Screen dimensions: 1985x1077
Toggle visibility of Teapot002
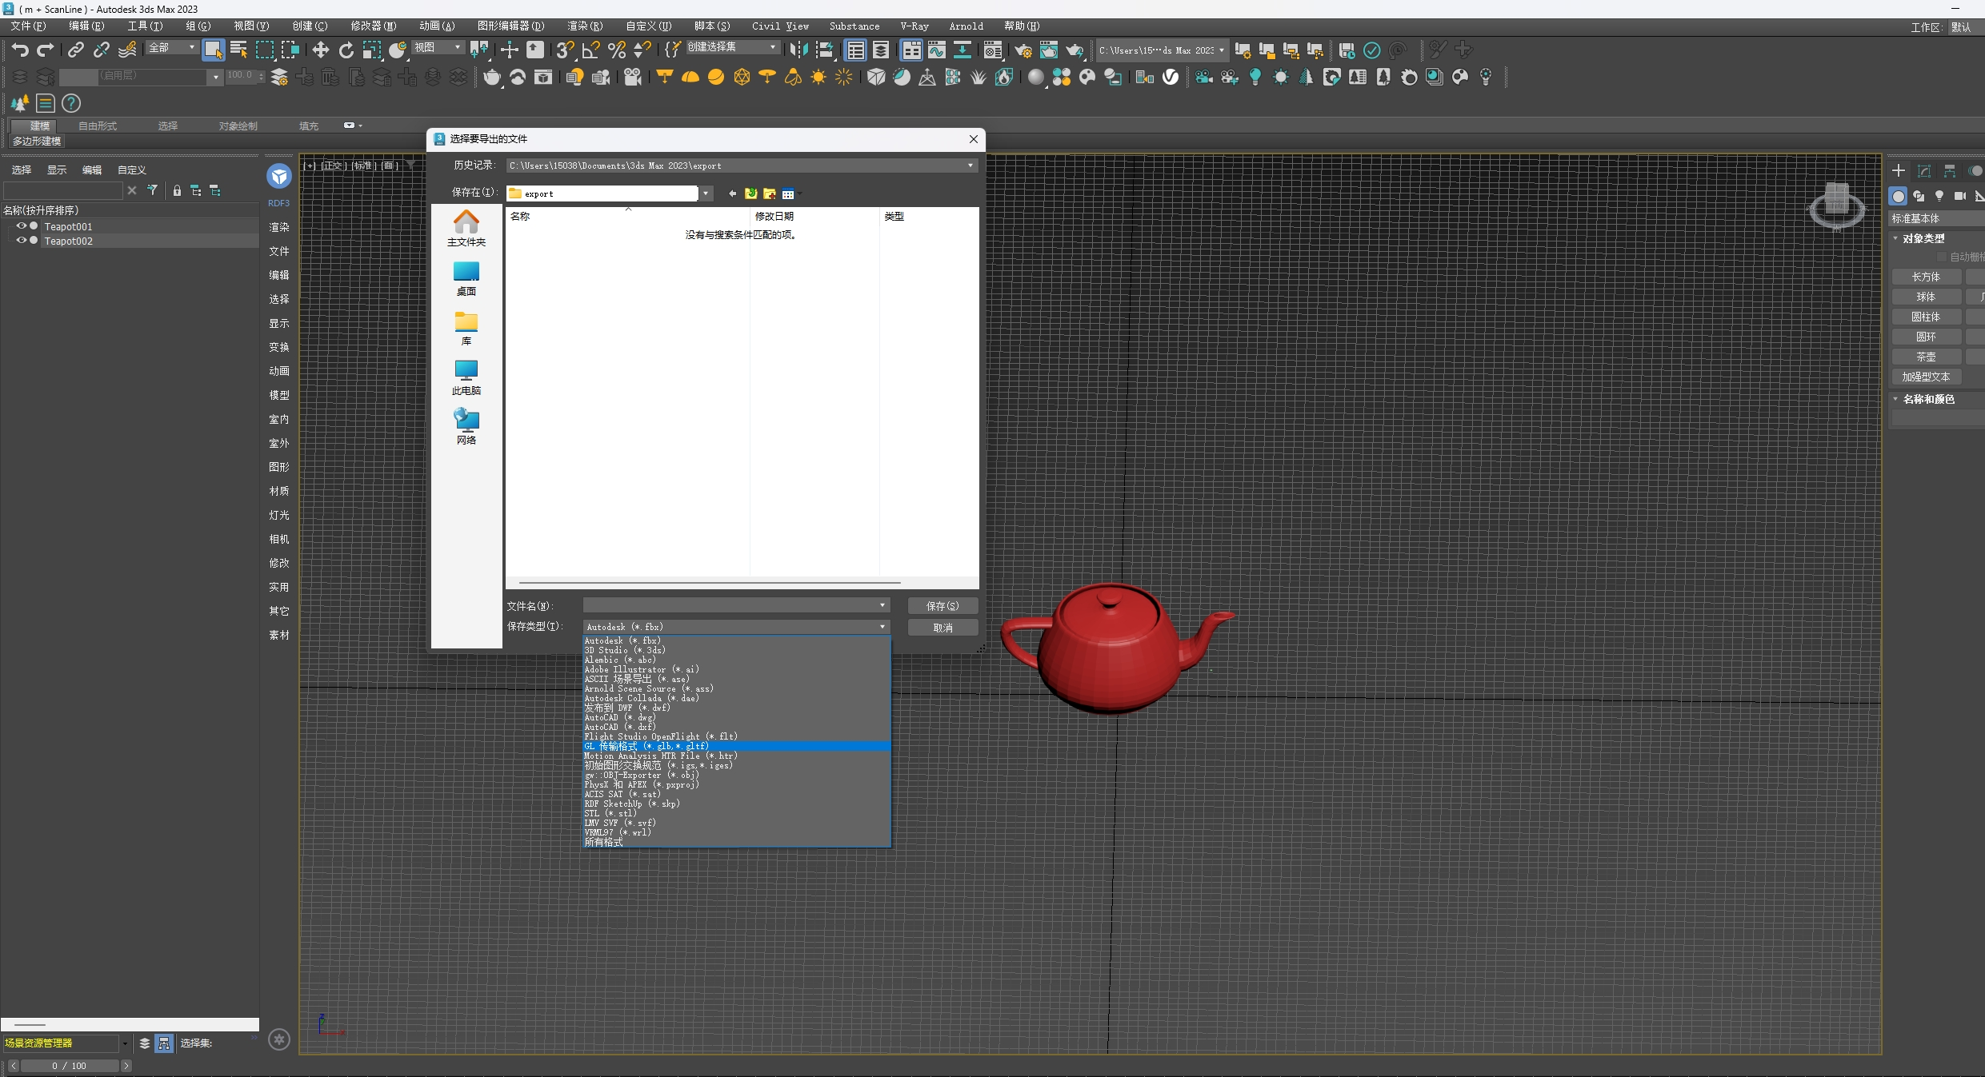(x=22, y=241)
